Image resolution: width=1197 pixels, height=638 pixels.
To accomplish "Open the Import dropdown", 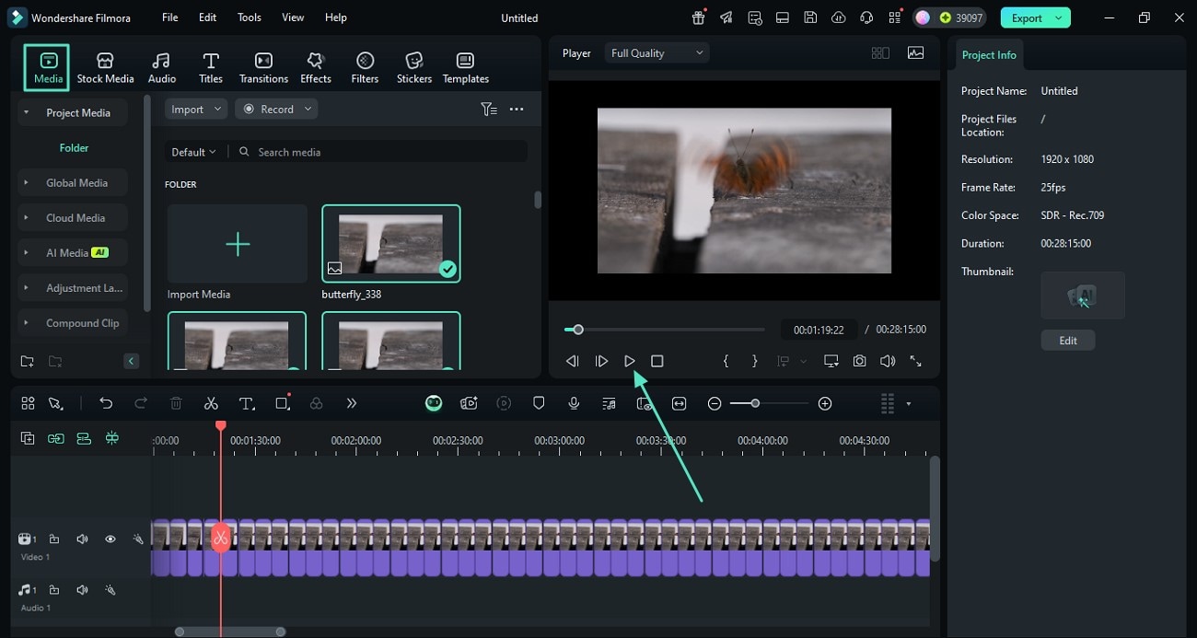I will click(196, 109).
